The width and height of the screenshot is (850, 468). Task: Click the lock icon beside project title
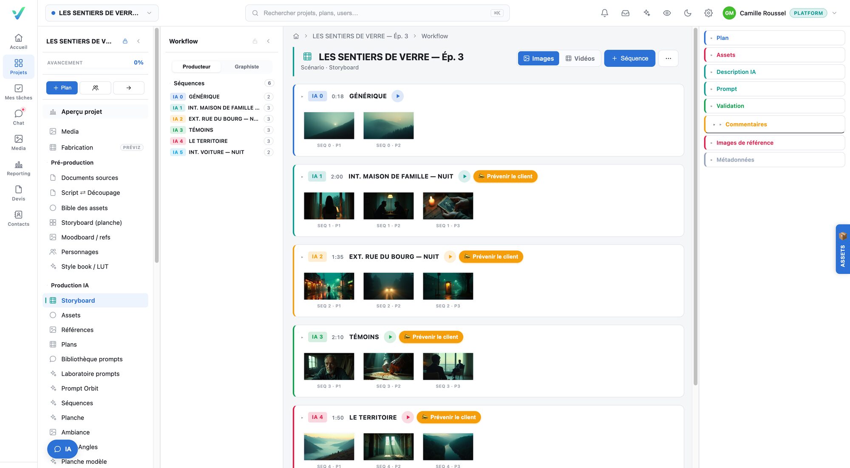point(125,41)
